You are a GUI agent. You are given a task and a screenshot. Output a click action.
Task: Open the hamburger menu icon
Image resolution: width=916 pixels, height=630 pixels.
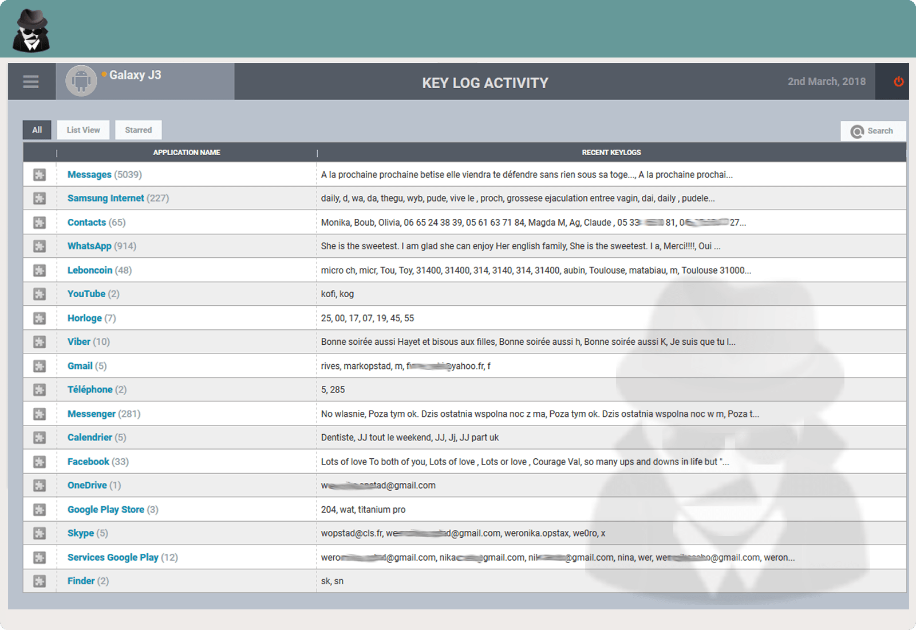click(x=31, y=82)
